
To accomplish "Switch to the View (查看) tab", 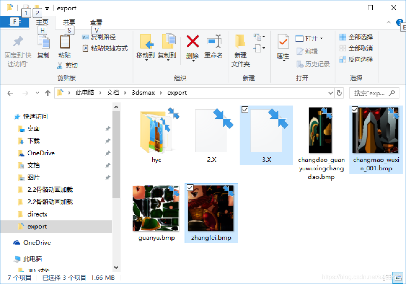I will 96,22.
